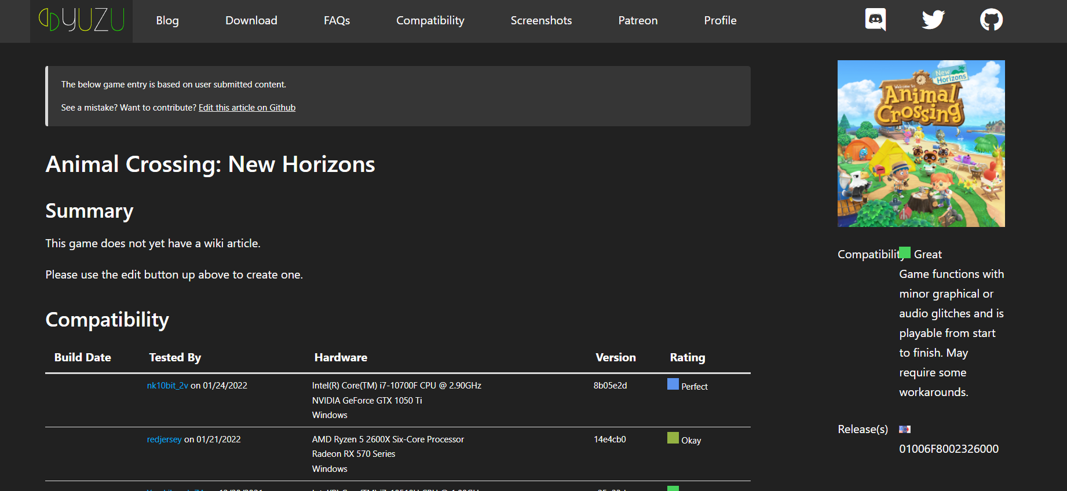This screenshot has height=491, width=1067.
Task: Click the 'Okay' rating label
Action: point(691,441)
